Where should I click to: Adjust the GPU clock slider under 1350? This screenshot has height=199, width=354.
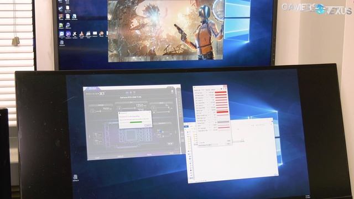[x=129, y=108]
